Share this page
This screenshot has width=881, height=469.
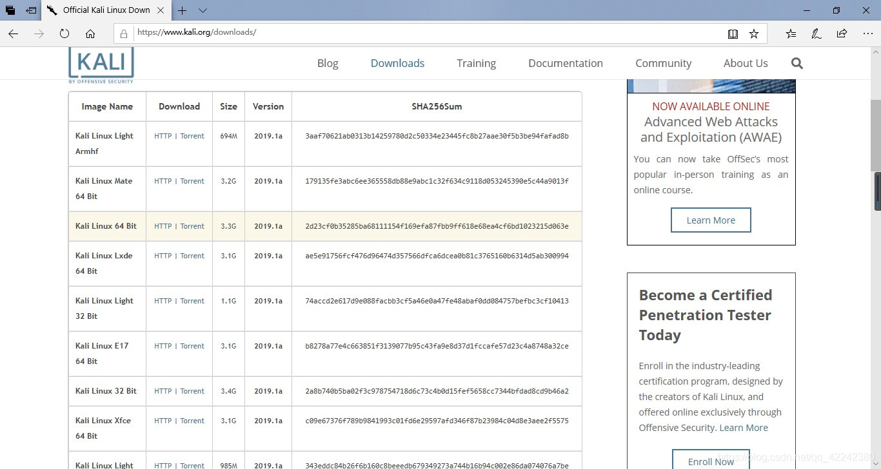point(842,33)
